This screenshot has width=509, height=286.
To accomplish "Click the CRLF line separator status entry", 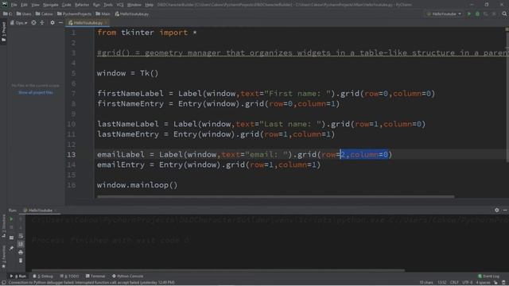I will (454, 283).
